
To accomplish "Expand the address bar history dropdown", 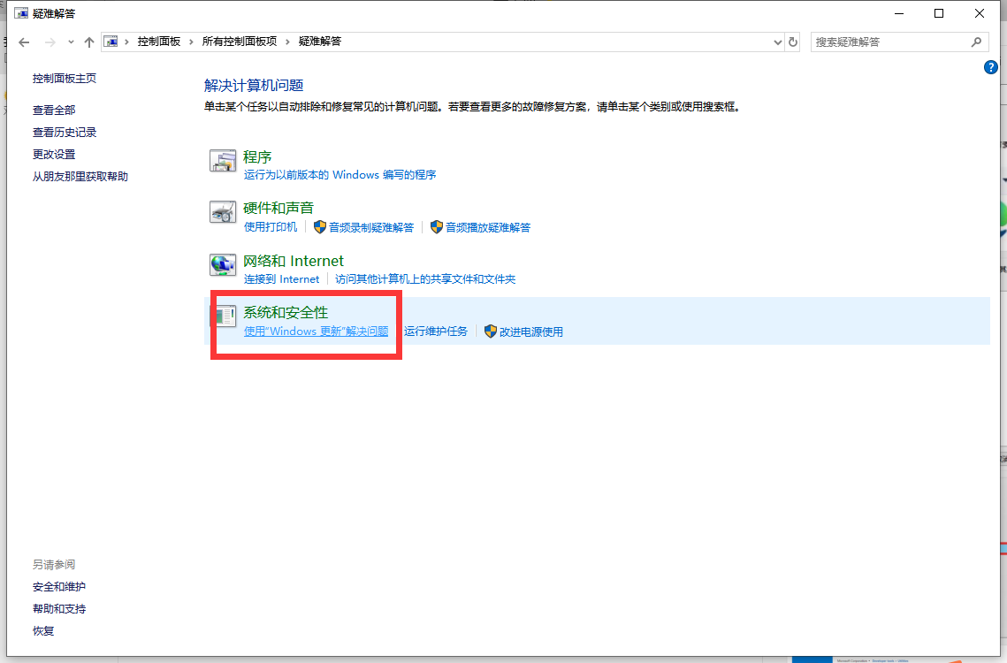I will [x=777, y=42].
